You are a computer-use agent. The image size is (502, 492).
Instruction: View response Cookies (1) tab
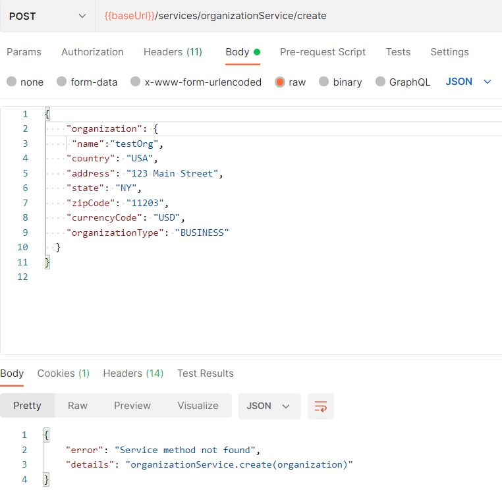pyautogui.click(x=63, y=373)
